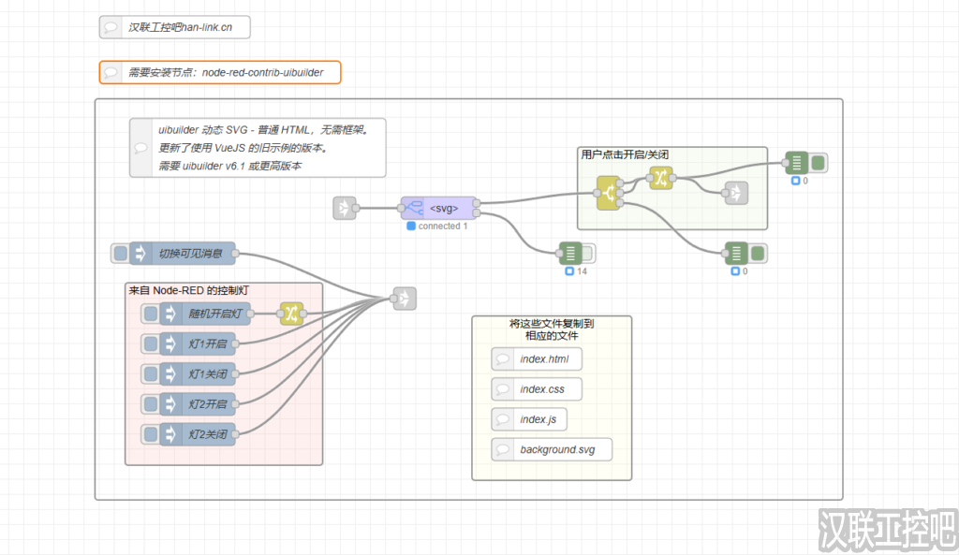Select the 灯2开启 inject node
This screenshot has width=959, height=555.
[x=198, y=404]
